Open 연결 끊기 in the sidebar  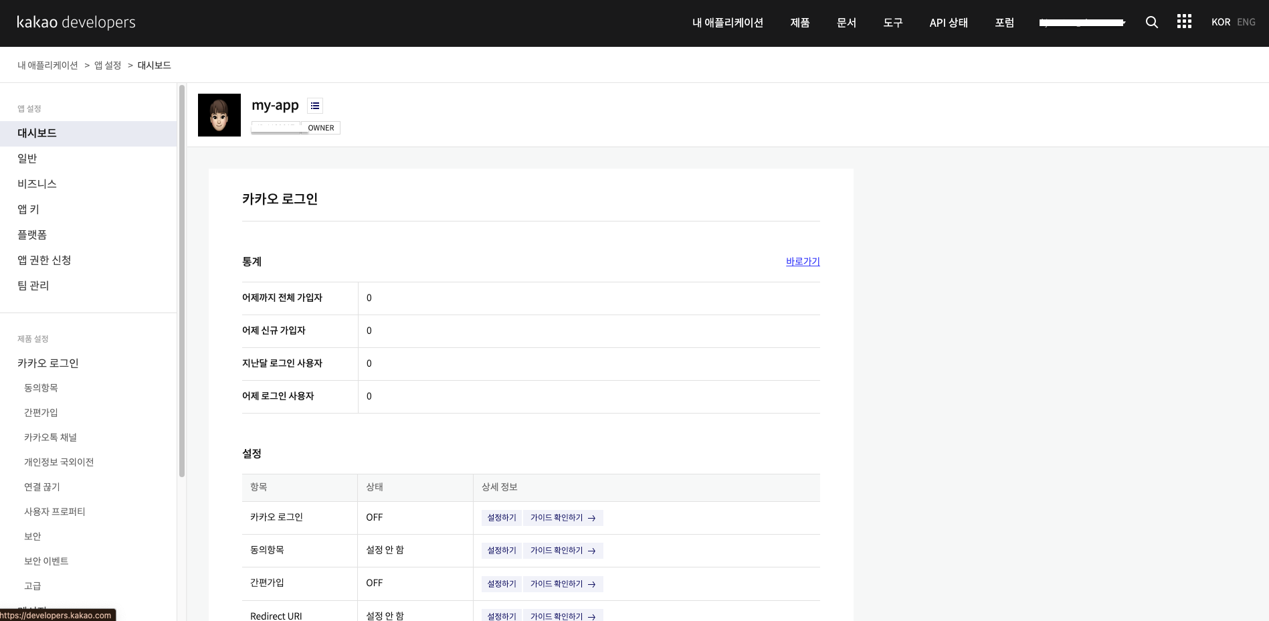coord(42,487)
